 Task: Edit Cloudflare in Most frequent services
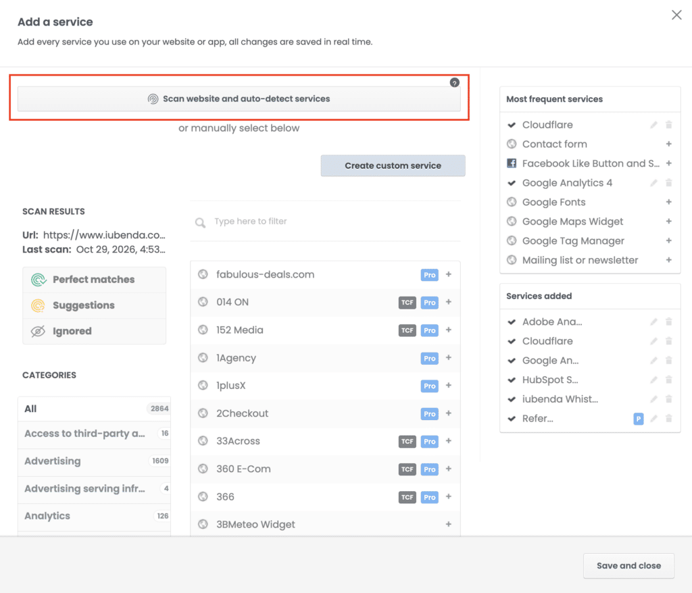point(653,125)
